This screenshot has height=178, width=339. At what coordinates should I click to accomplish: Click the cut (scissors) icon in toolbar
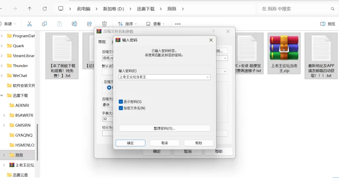(x=29, y=24)
